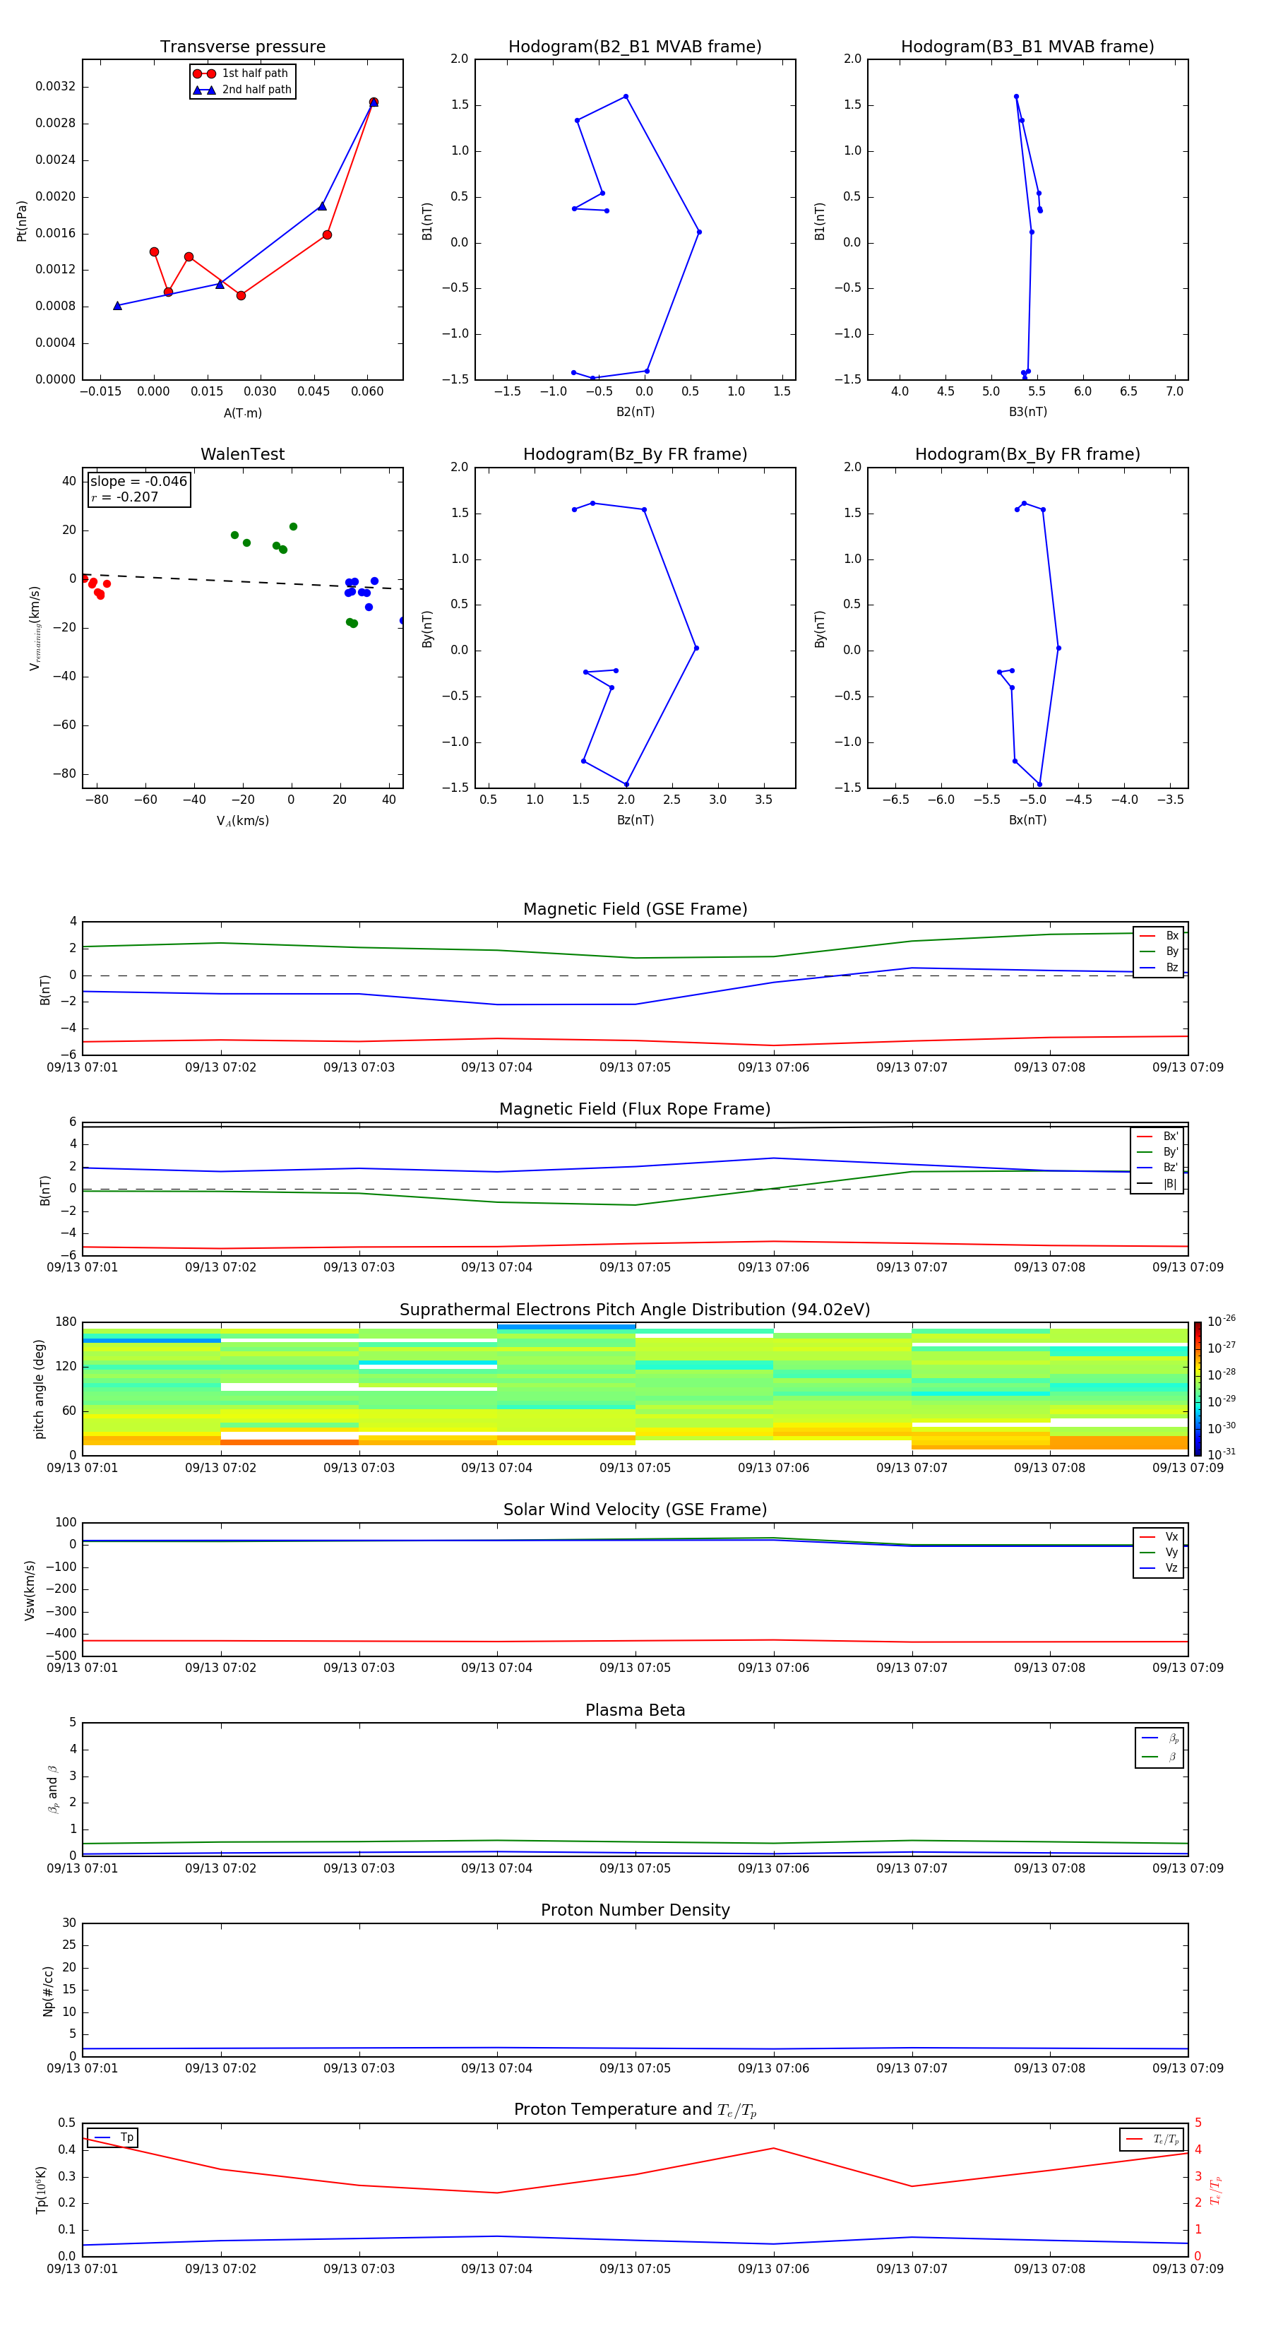This screenshot has width=1271, height=2331.
Task: Click the 'B3(nT)' x-axis label
Action: click(1027, 412)
